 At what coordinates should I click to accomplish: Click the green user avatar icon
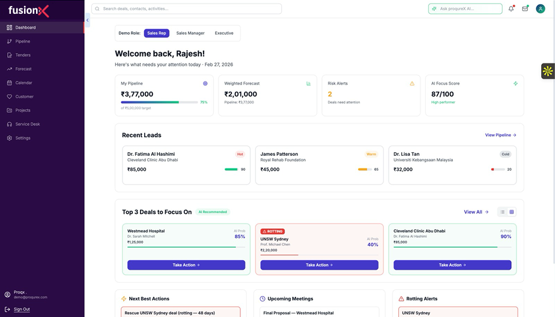tap(541, 9)
